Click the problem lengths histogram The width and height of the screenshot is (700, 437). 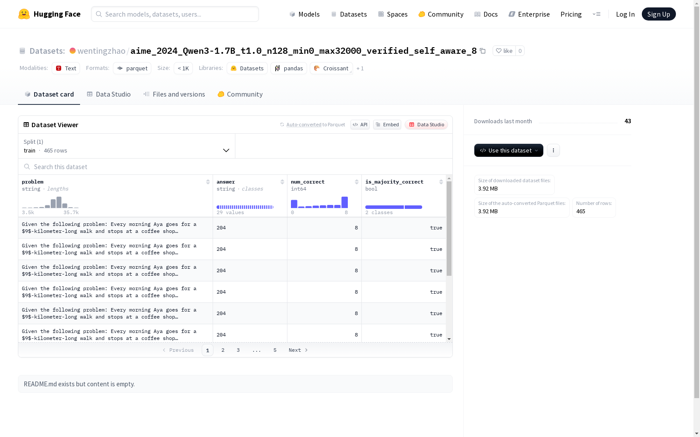point(50,202)
